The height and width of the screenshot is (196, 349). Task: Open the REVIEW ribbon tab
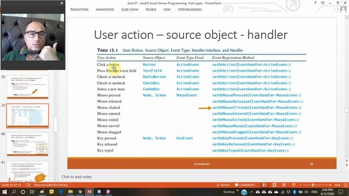[151, 10]
